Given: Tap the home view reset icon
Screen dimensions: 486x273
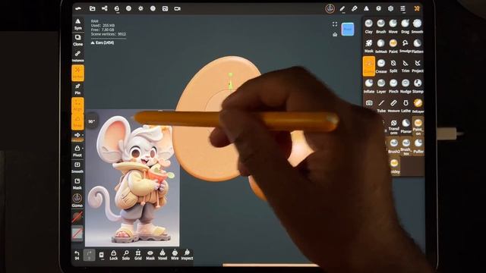Looking at the screenshot, I should pyautogui.click(x=335, y=34).
